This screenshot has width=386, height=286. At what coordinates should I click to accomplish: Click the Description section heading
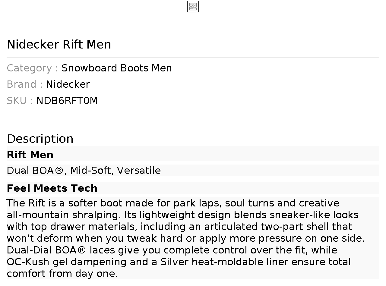click(40, 139)
